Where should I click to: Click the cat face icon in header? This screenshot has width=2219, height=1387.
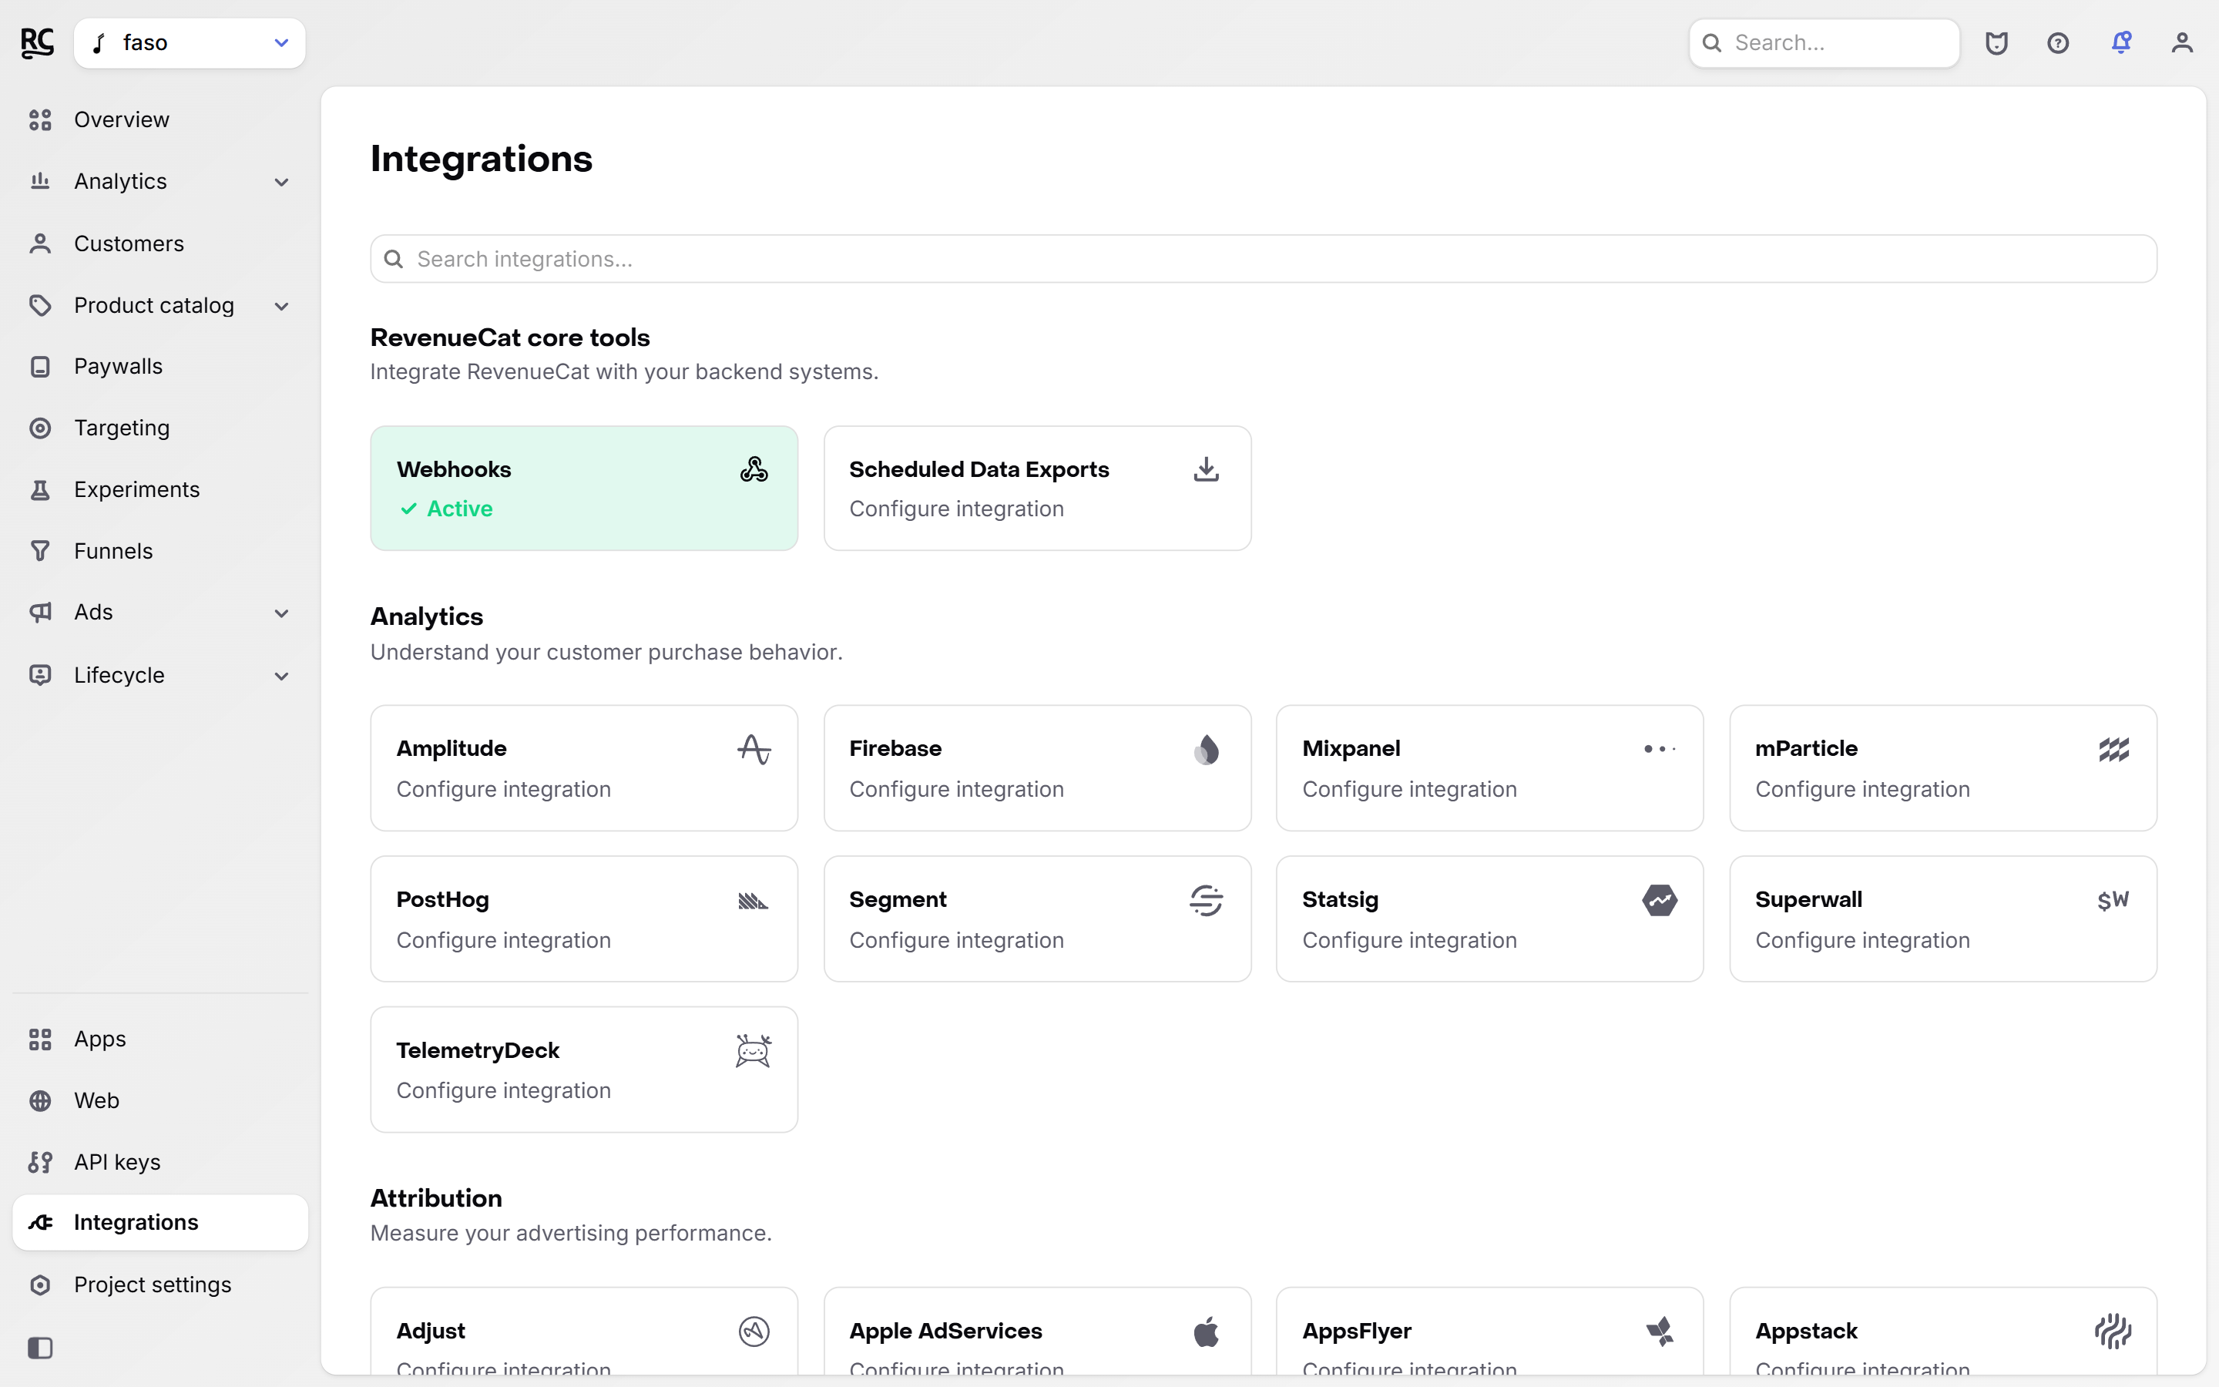coord(1997,43)
